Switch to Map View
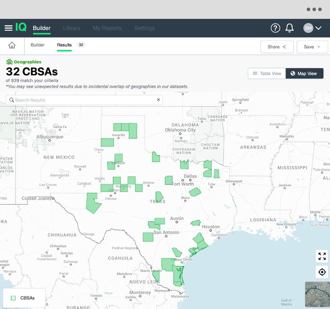 [304, 74]
